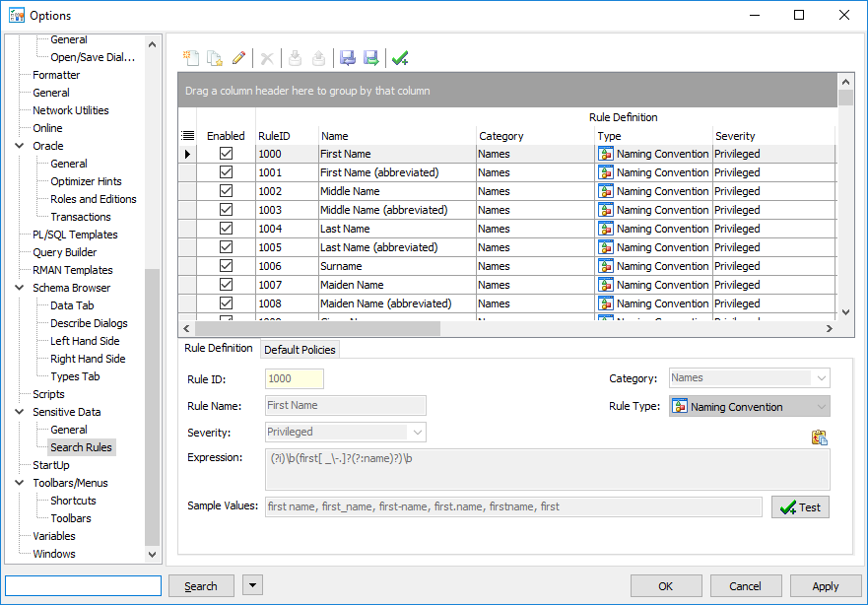Collapse the Sensitive Data tree node
The height and width of the screenshot is (605, 868).
(x=20, y=411)
